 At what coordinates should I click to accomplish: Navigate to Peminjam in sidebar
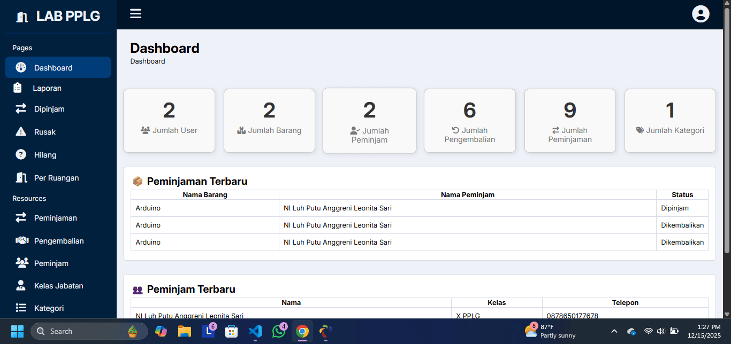tap(51, 263)
